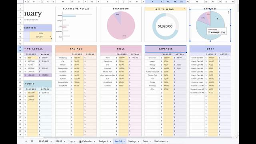This screenshot has height=144, width=256.
Task: Select the Savings table header
Action: (x=76, y=49)
